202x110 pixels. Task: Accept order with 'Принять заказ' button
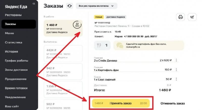[x=121, y=103]
